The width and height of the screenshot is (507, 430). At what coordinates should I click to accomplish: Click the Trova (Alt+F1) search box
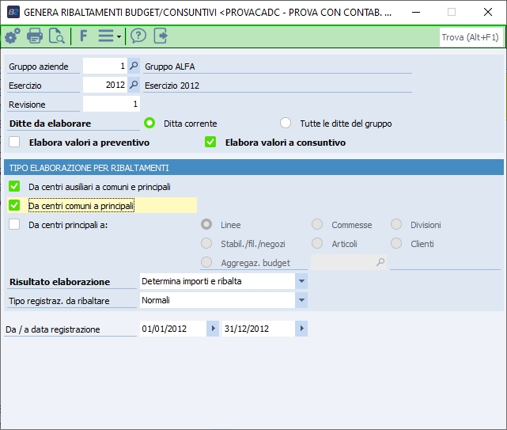coord(471,37)
